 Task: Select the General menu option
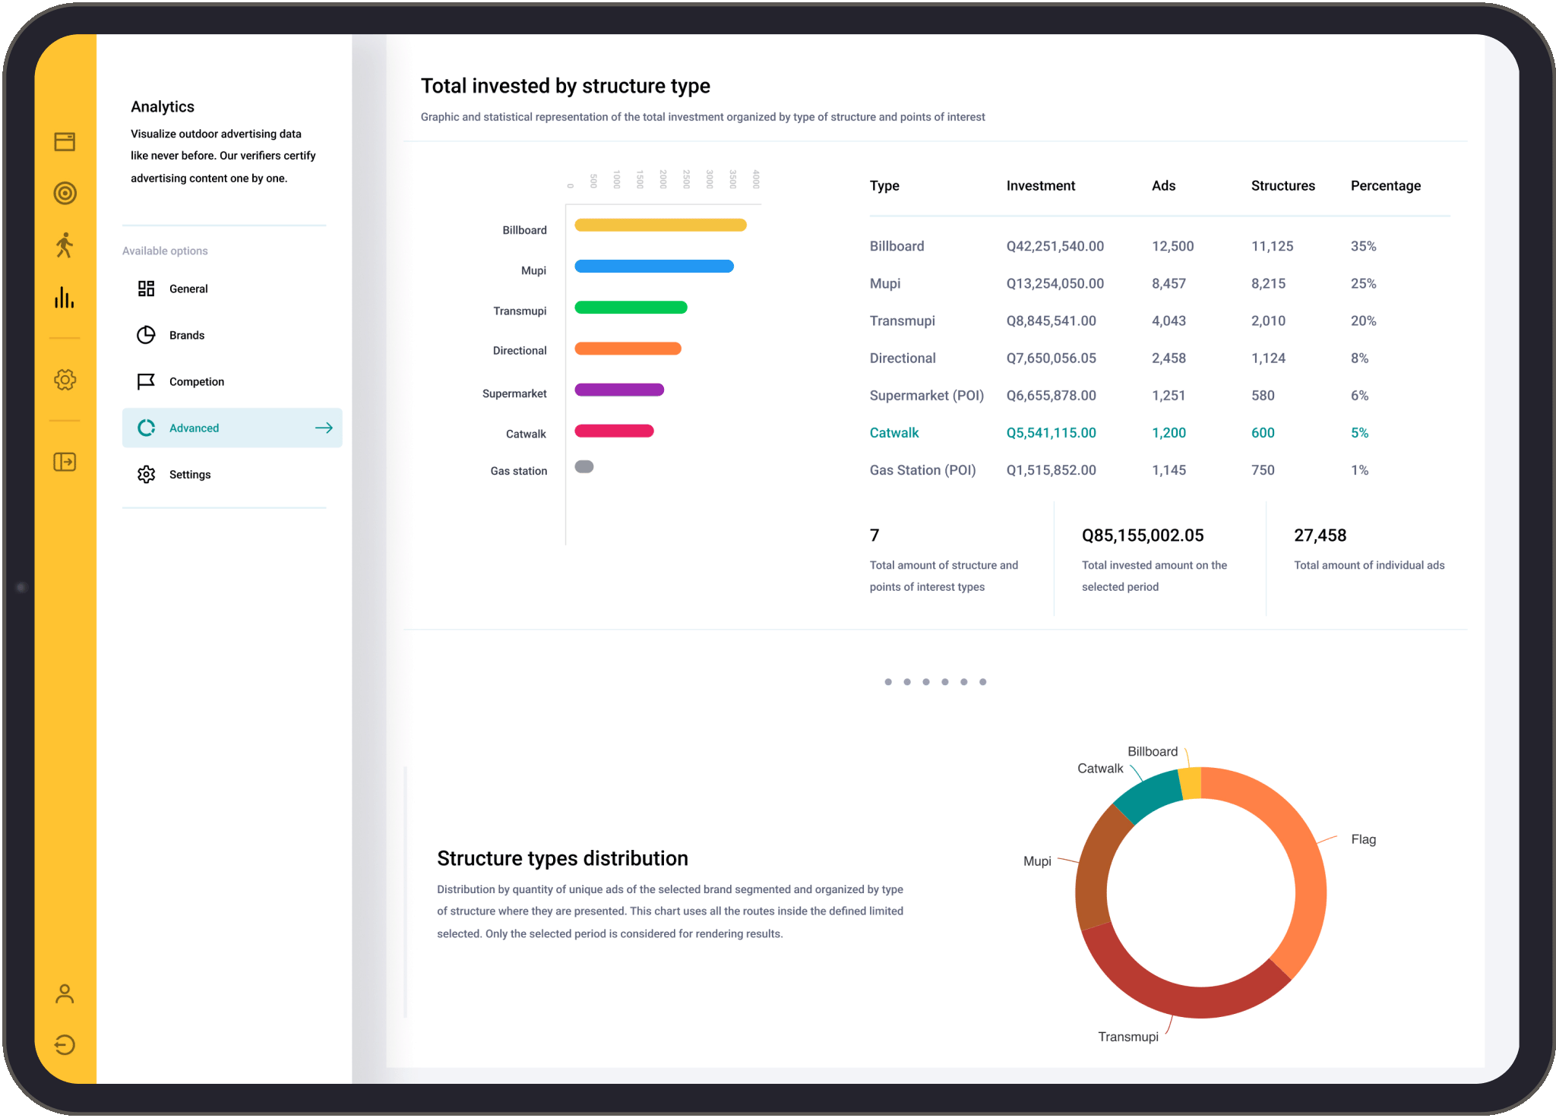pos(188,289)
